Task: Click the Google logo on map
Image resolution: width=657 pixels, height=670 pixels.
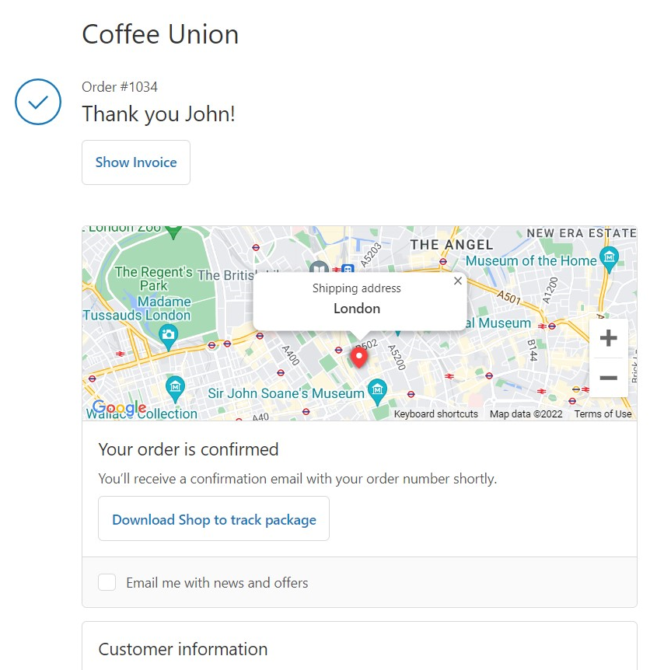Action: click(x=119, y=408)
